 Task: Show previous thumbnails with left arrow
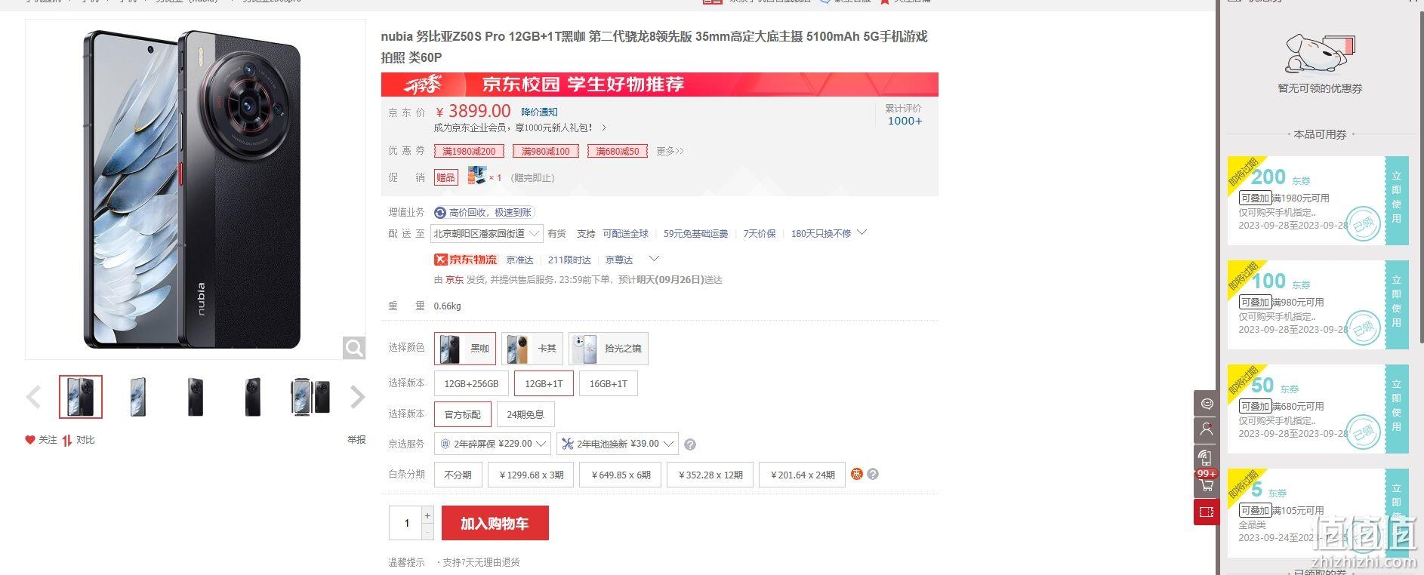(33, 397)
